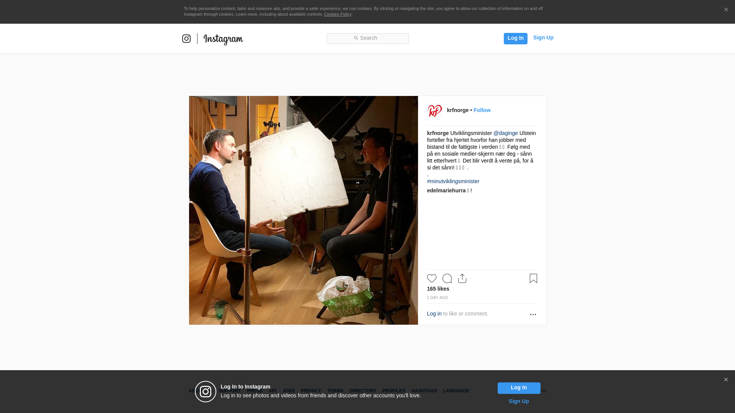The image size is (735, 413).
Task: Click the Instagram wordmark logo
Action: 223,39
